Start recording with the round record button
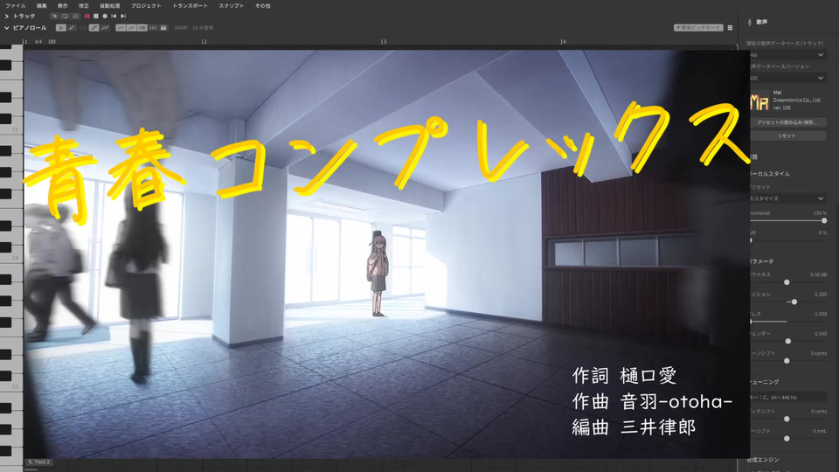The width and height of the screenshot is (839, 472). (105, 17)
